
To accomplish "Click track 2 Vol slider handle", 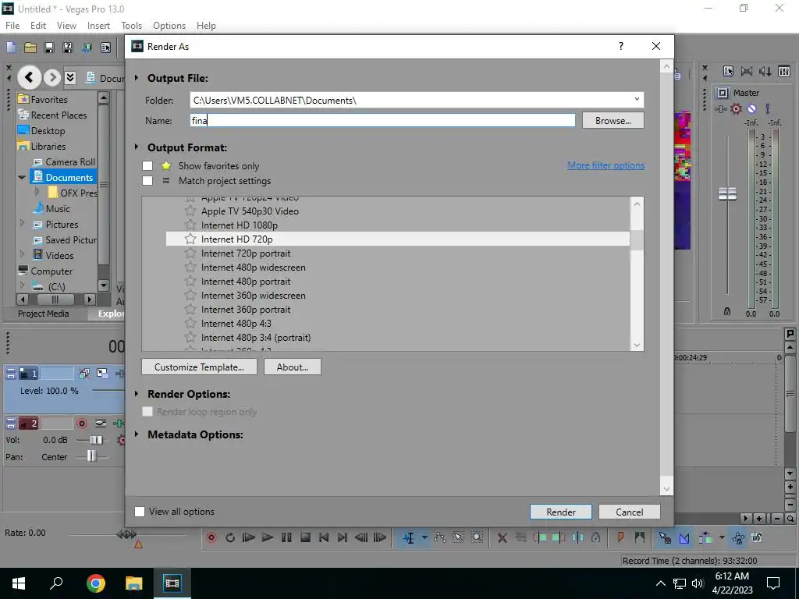I will 95,440.
